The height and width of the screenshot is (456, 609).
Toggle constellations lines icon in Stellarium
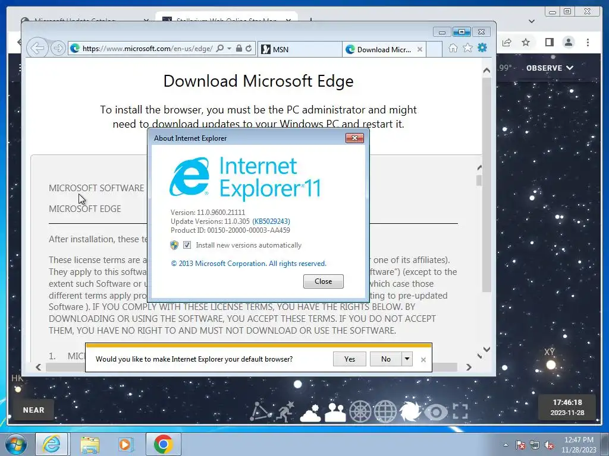pyautogui.click(x=260, y=411)
